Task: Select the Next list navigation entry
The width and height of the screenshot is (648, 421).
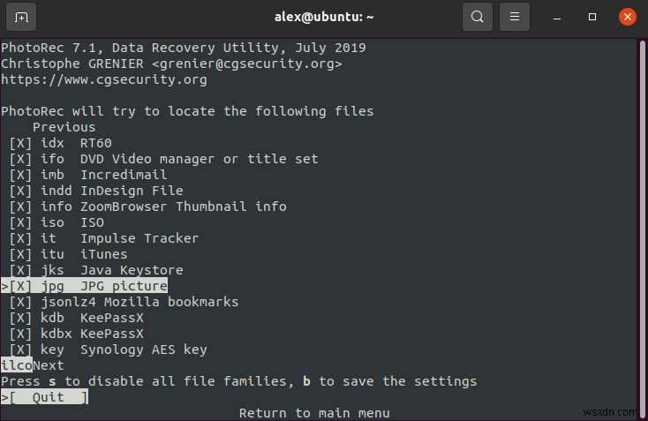Action: [49, 365]
